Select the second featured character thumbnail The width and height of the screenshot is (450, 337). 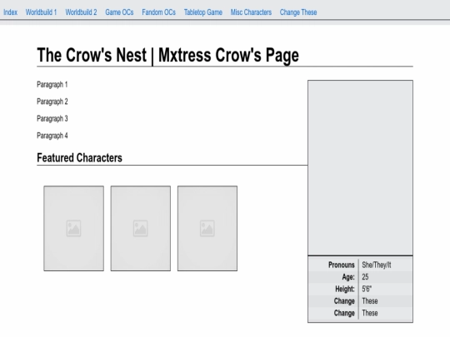(x=141, y=228)
